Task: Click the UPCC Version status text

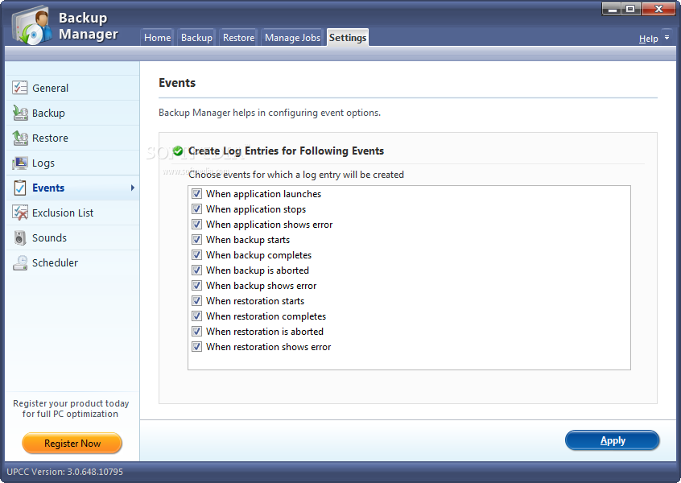Action: [x=64, y=472]
